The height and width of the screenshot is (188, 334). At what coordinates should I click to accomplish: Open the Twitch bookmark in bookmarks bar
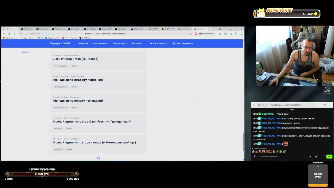coord(40,38)
